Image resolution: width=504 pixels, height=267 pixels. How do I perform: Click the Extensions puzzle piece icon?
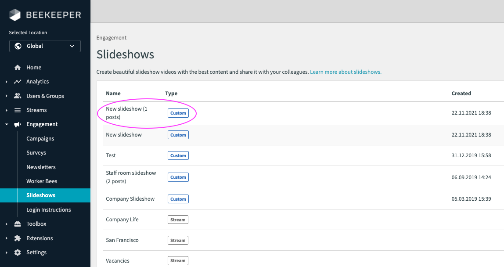click(x=18, y=238)
